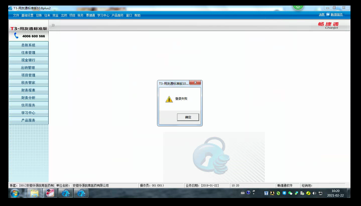
Task: Open the 项目 menu
Action: point(72,15)
